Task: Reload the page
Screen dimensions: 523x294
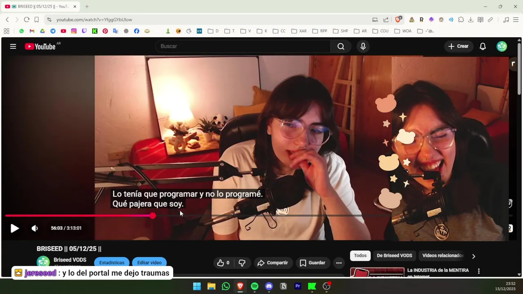Action: [27, 20]
